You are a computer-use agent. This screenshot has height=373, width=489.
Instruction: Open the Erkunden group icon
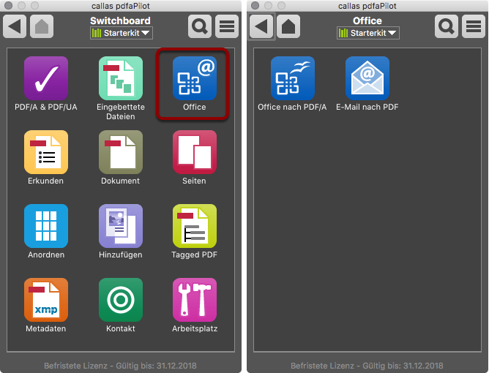click(46, 152)
